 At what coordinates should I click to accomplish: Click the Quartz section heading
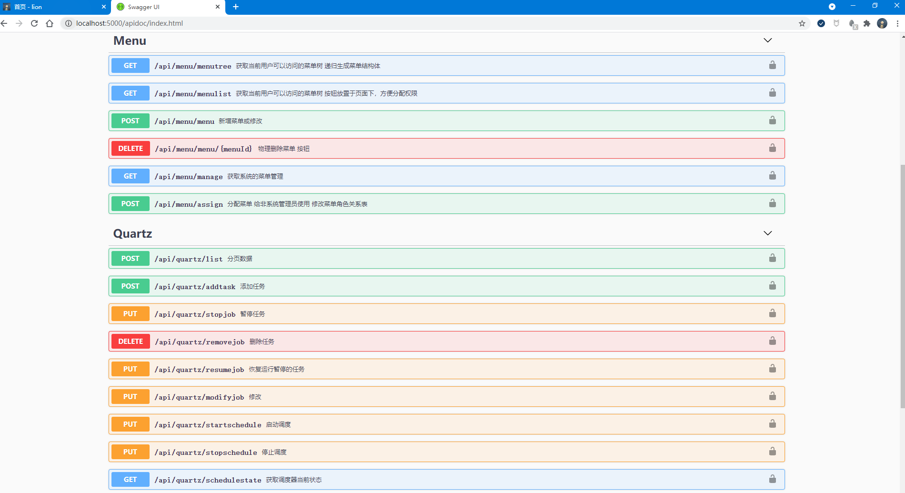[132, 234]
